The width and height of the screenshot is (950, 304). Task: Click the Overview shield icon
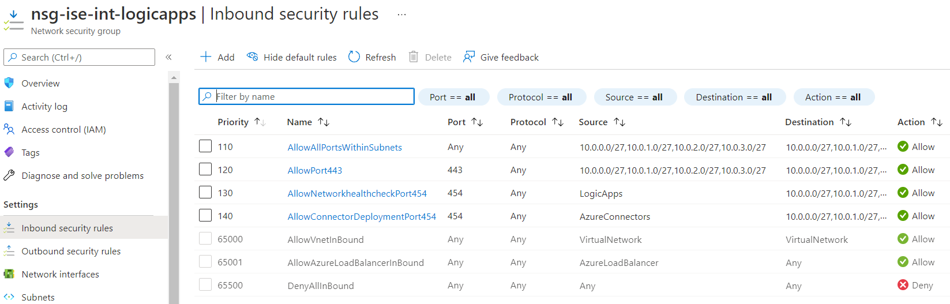click(x=9, y=83)
